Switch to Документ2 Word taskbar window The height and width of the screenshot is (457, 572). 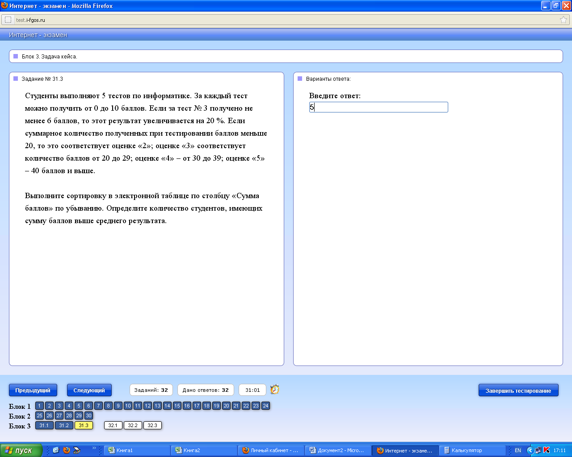(x=338, y=450)
